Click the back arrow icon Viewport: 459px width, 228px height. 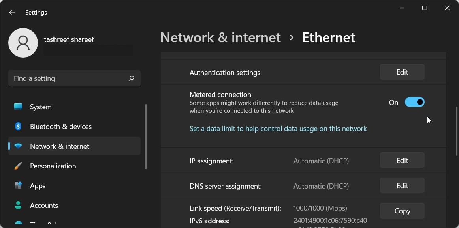[12, 13]
